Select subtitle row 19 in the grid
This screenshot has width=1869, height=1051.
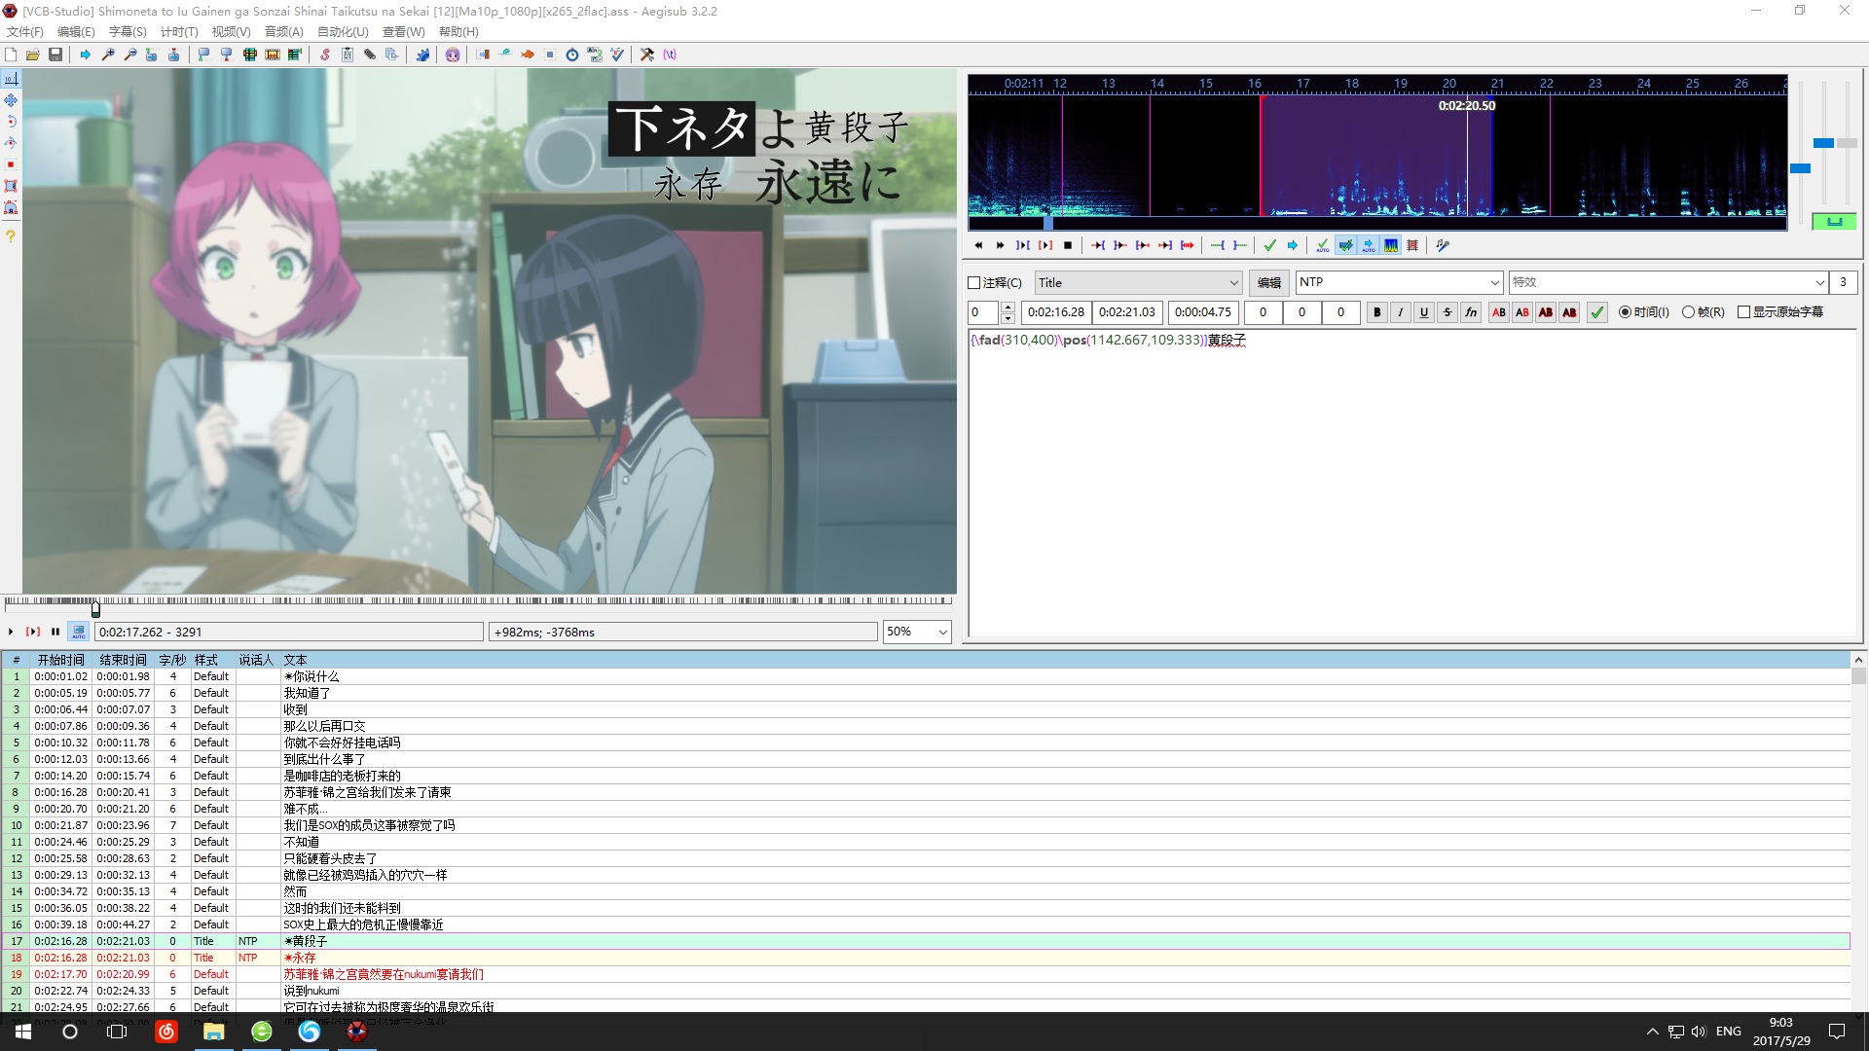coord(925,974)
